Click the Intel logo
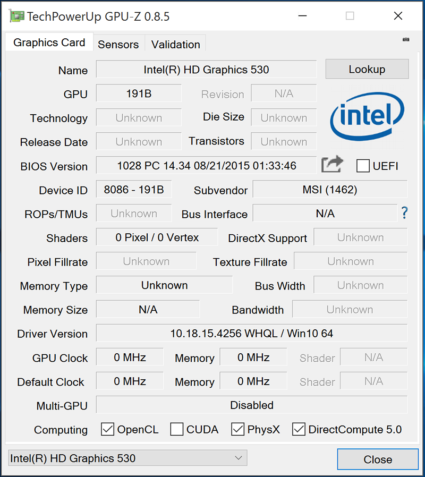Viewport: 425px width, 477px height. tap(367, 116)
